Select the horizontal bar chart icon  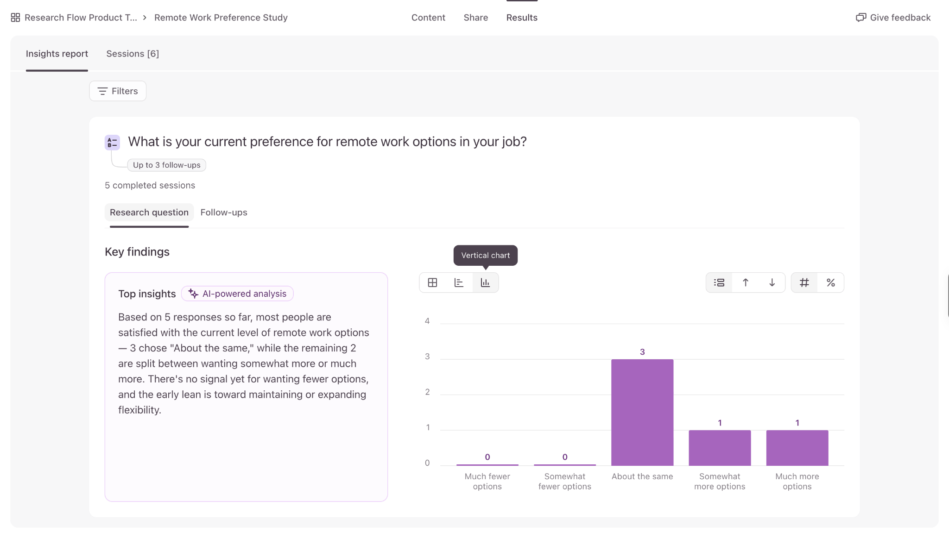(459, 282)
